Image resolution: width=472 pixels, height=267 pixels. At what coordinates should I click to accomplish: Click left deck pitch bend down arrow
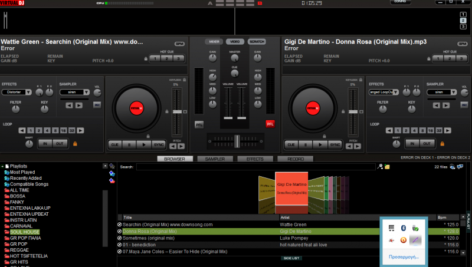173,146
